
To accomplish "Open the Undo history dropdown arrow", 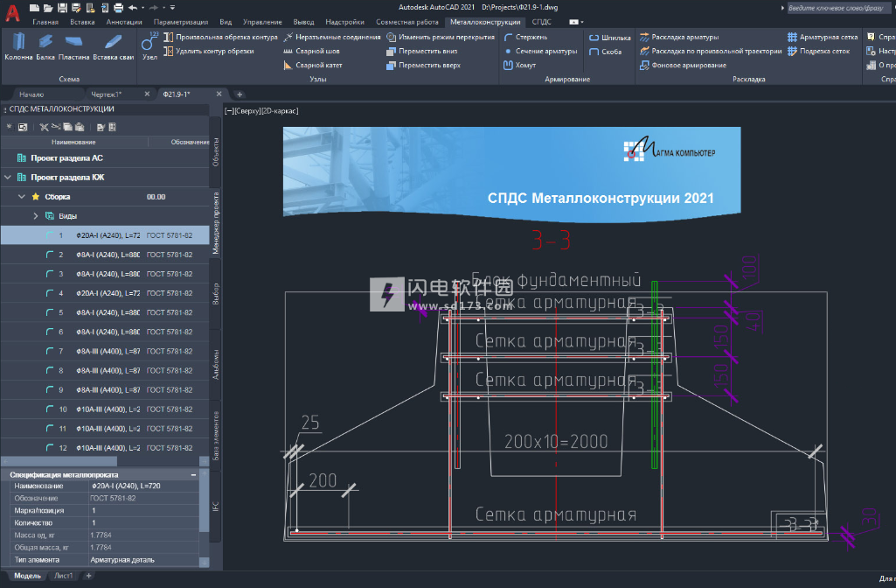I will [142, 7].
